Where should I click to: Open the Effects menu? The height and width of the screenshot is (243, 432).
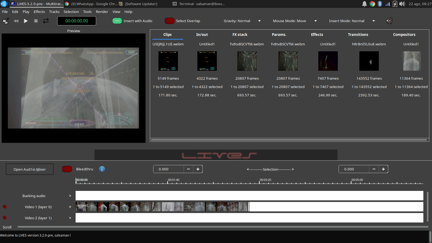point(39,12)
